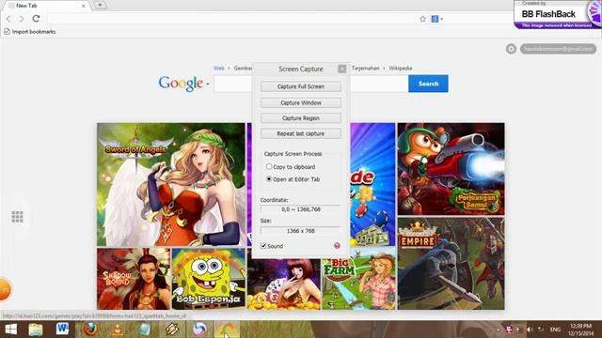Click the blue Search button
This screenshot has height=338, width=602.
pos(428,84)
